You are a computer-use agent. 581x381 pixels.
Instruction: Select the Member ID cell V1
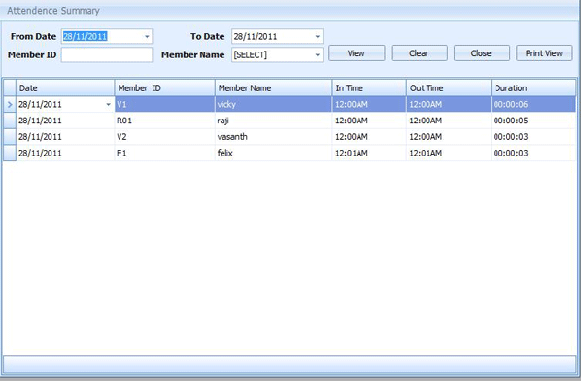pos(164,105)
